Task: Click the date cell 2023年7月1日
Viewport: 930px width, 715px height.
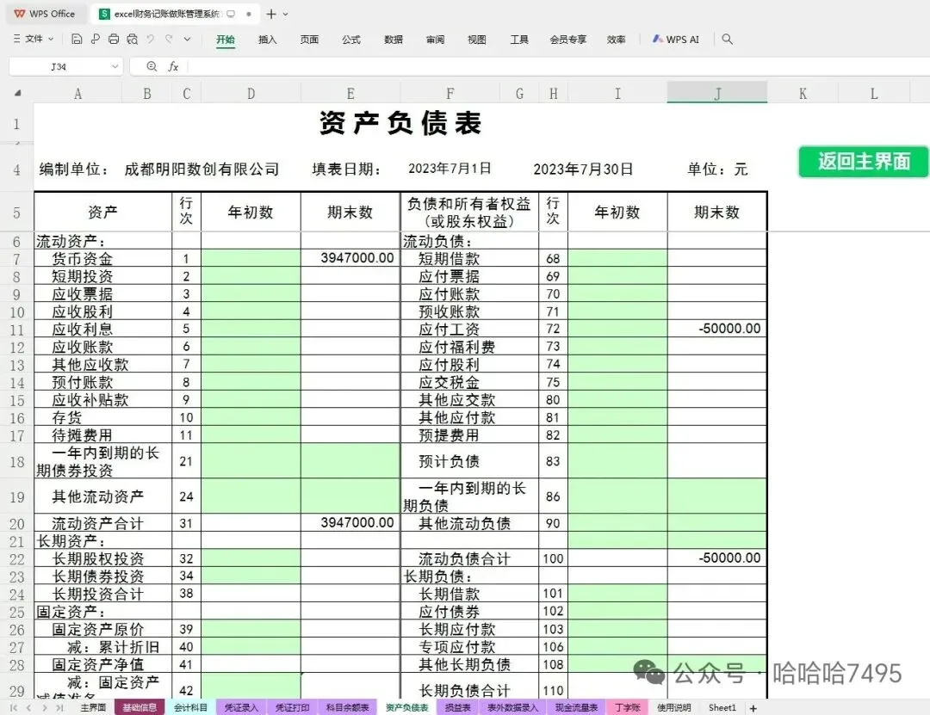Action: click(x=449, y=169)
